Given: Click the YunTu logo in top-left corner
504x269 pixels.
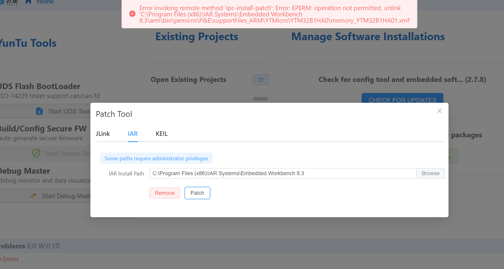Looking at the screenshot, I should pos(10,2).
